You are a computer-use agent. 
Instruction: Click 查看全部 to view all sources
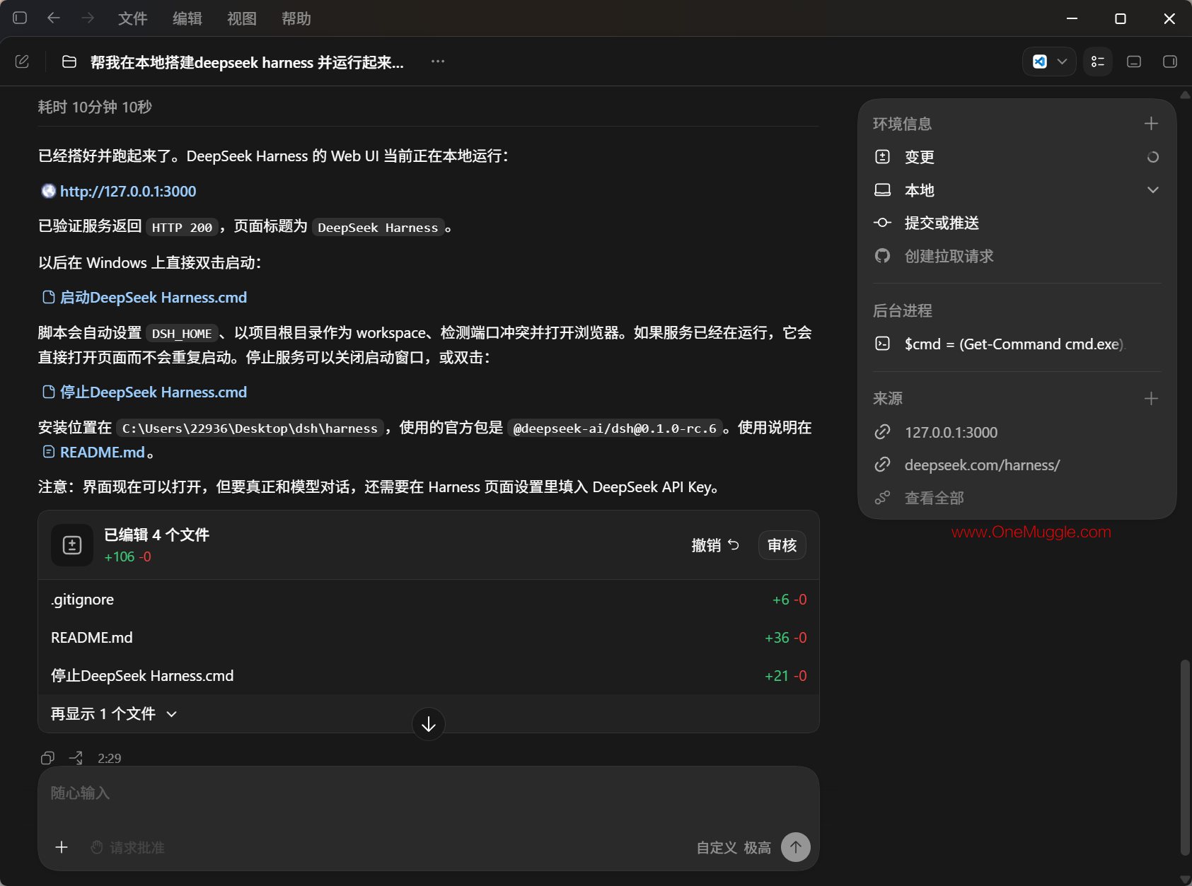click(x=934, y=499)
